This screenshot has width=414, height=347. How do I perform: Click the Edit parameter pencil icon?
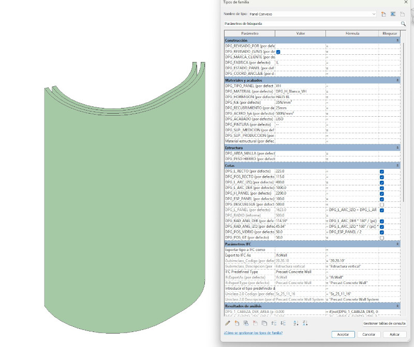(228, 323)
